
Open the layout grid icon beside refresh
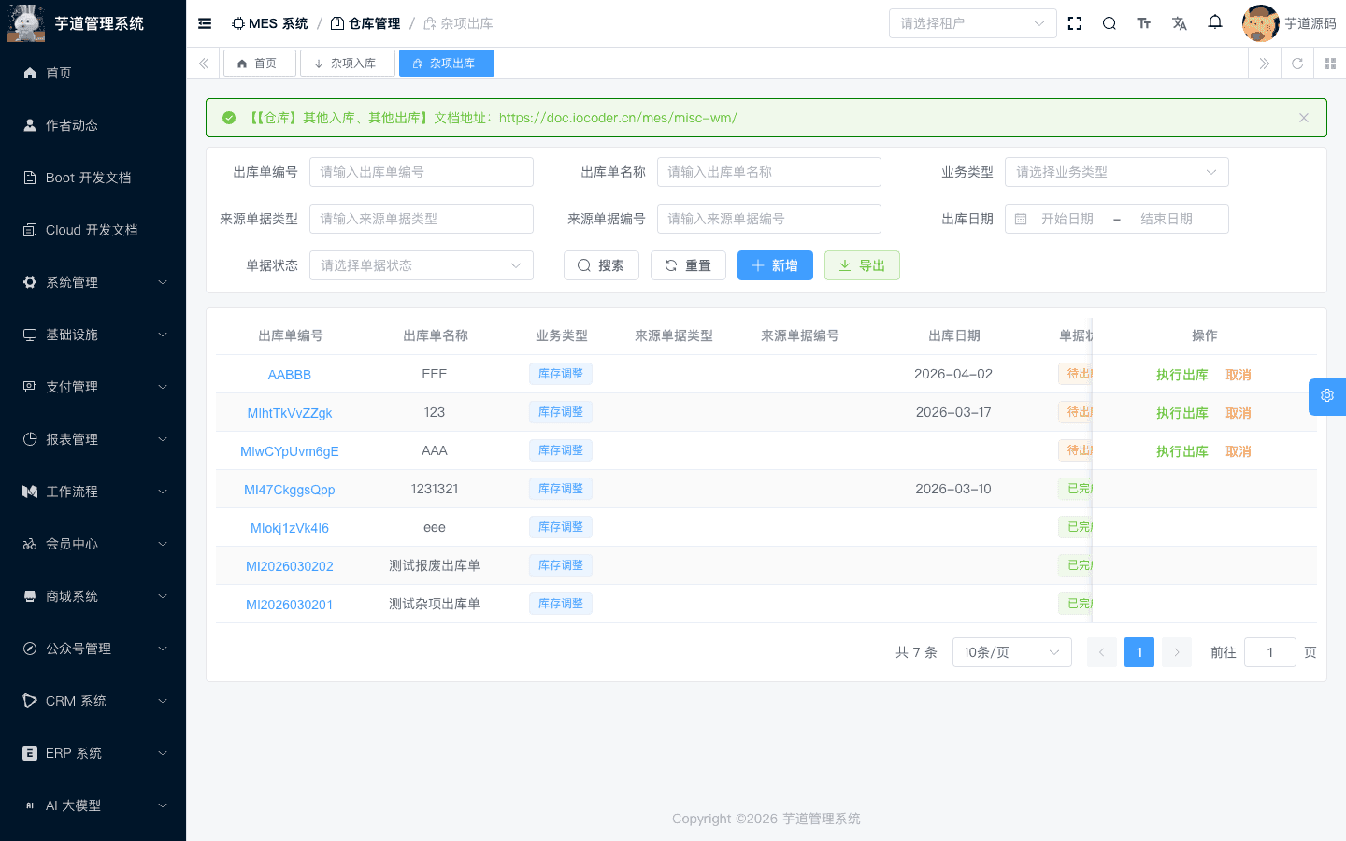tap(1330, 64)
